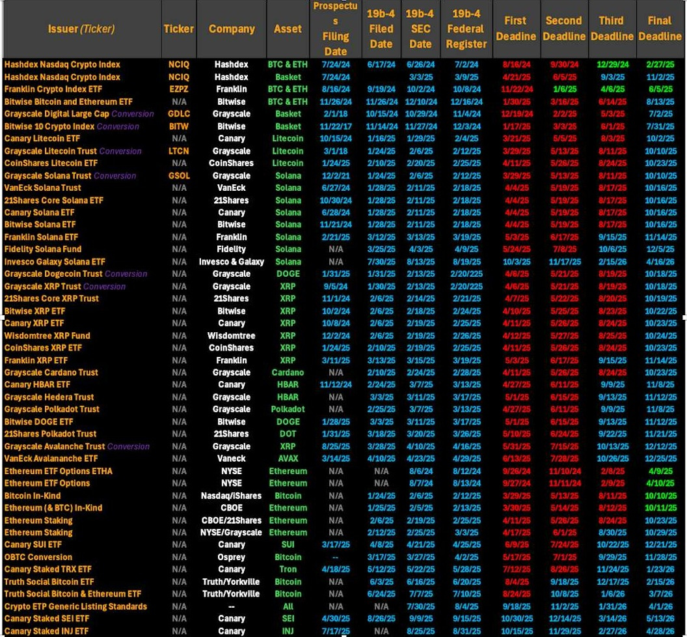Open the "Hashdex Nasdaq Crypto Index" issuer entry
This screenshot has width=687, height=637.
62,64
